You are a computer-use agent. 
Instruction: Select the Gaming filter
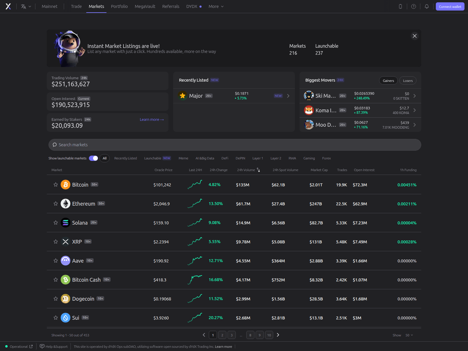(309, 158)
